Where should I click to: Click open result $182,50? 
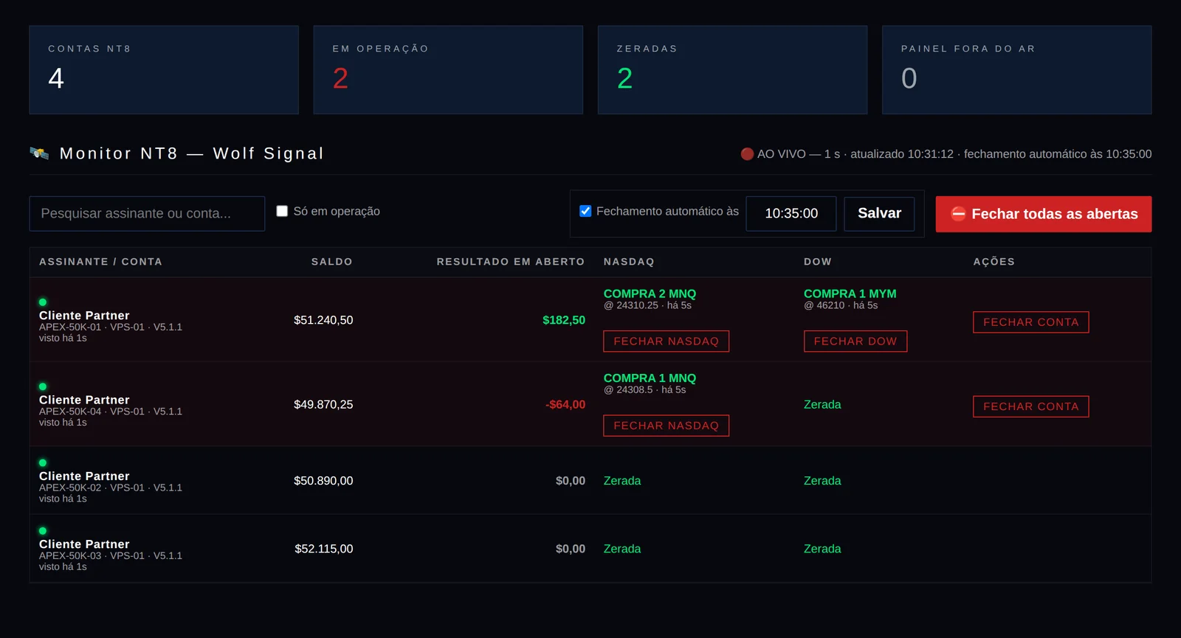click(x=564, y=320)
